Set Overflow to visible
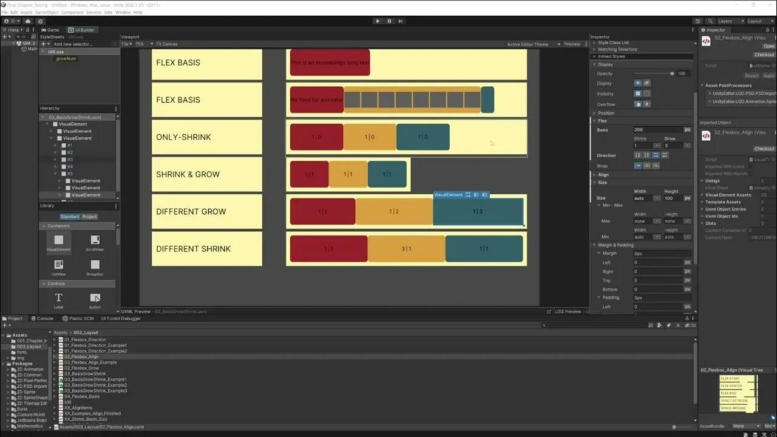Viewport: 777px width, 437px height. click(x=637, y=104)
